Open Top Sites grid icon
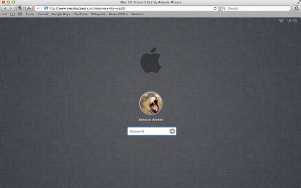Image resolution: width=301 pixels, height=188 pixels. 20,14
